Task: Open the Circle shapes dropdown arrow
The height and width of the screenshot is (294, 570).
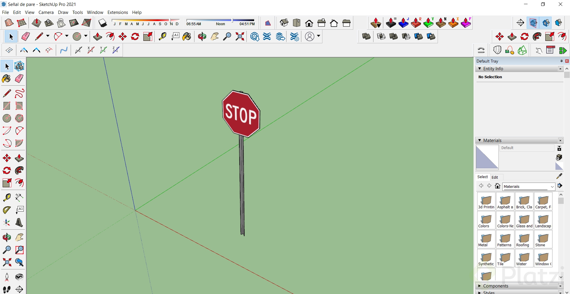Action: click(85, 36)
